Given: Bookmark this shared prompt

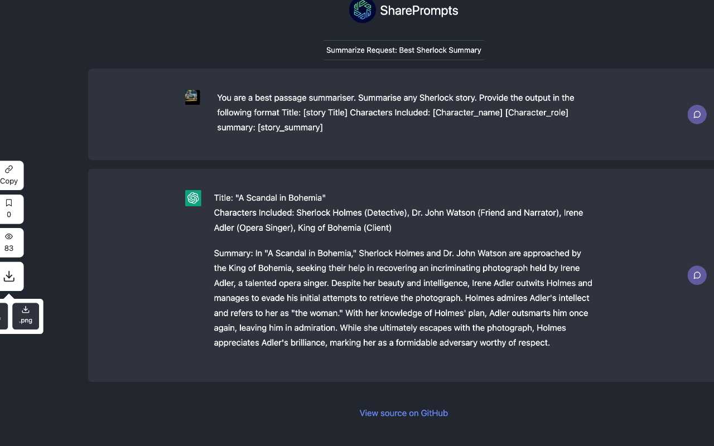Looking at the screenshot, I should point(9,209).
